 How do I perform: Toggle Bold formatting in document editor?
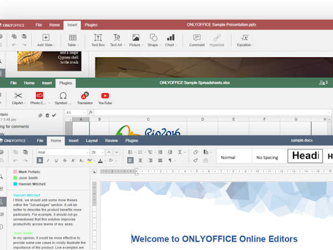click(x=40, y=161)
